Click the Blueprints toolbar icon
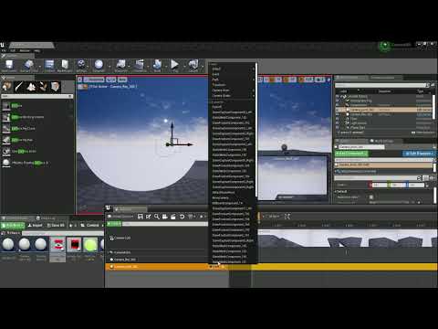 click(120, 66)
